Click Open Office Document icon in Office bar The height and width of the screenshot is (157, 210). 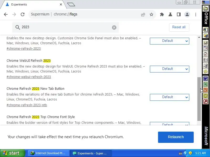pyautogui.click(x=206, y=36)
